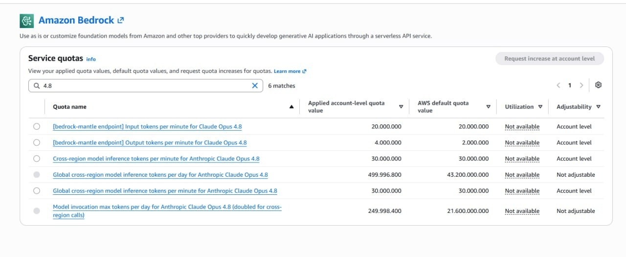Click Not available in Global per minute row
The image size is (626, 257).
[x=522, y=191]
